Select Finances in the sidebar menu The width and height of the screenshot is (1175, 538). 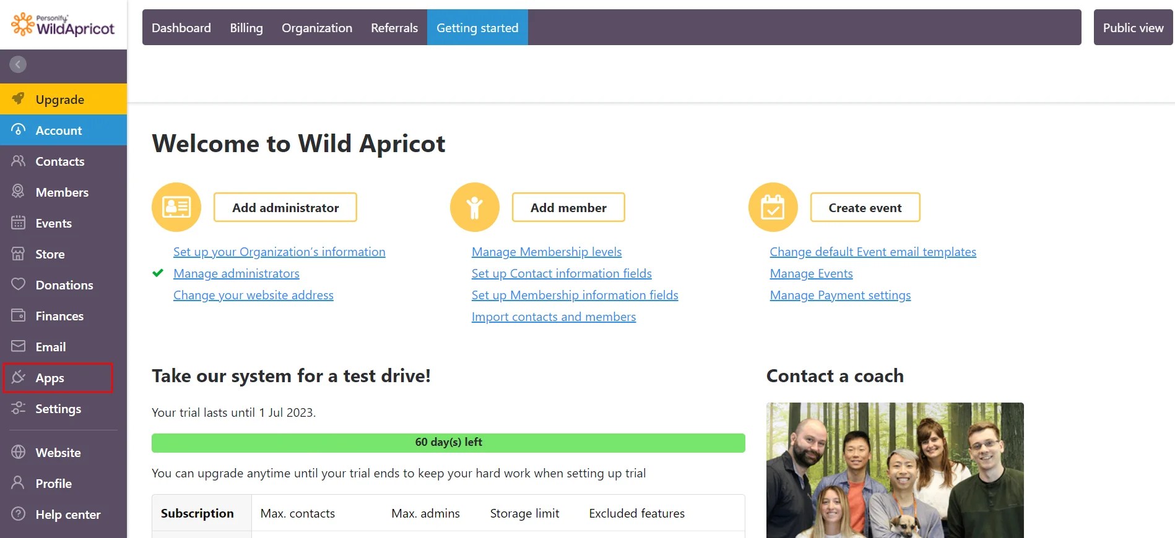(x=63, y=315)
